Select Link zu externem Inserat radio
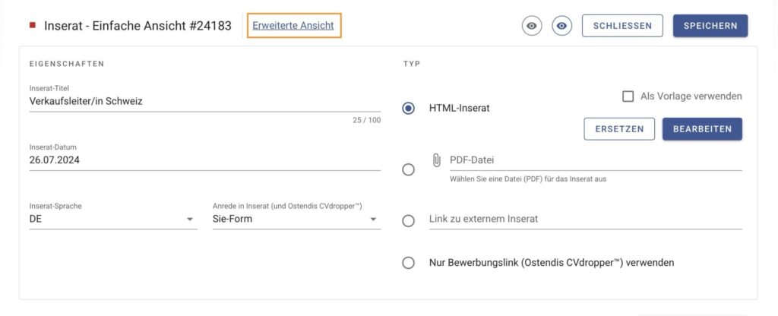778x316 pixels. [x=409, y=220]
